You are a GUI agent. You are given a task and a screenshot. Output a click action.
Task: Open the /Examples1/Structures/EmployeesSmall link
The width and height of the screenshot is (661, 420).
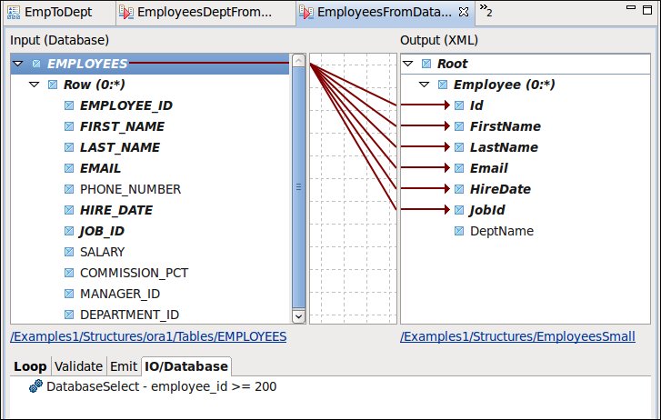pyautogui.click(x=517, y=336)
